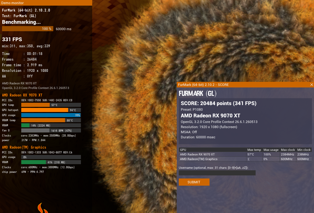
Task: Select the AMD Radeon(TM) Graphics table row
Action: pos(245,159)
